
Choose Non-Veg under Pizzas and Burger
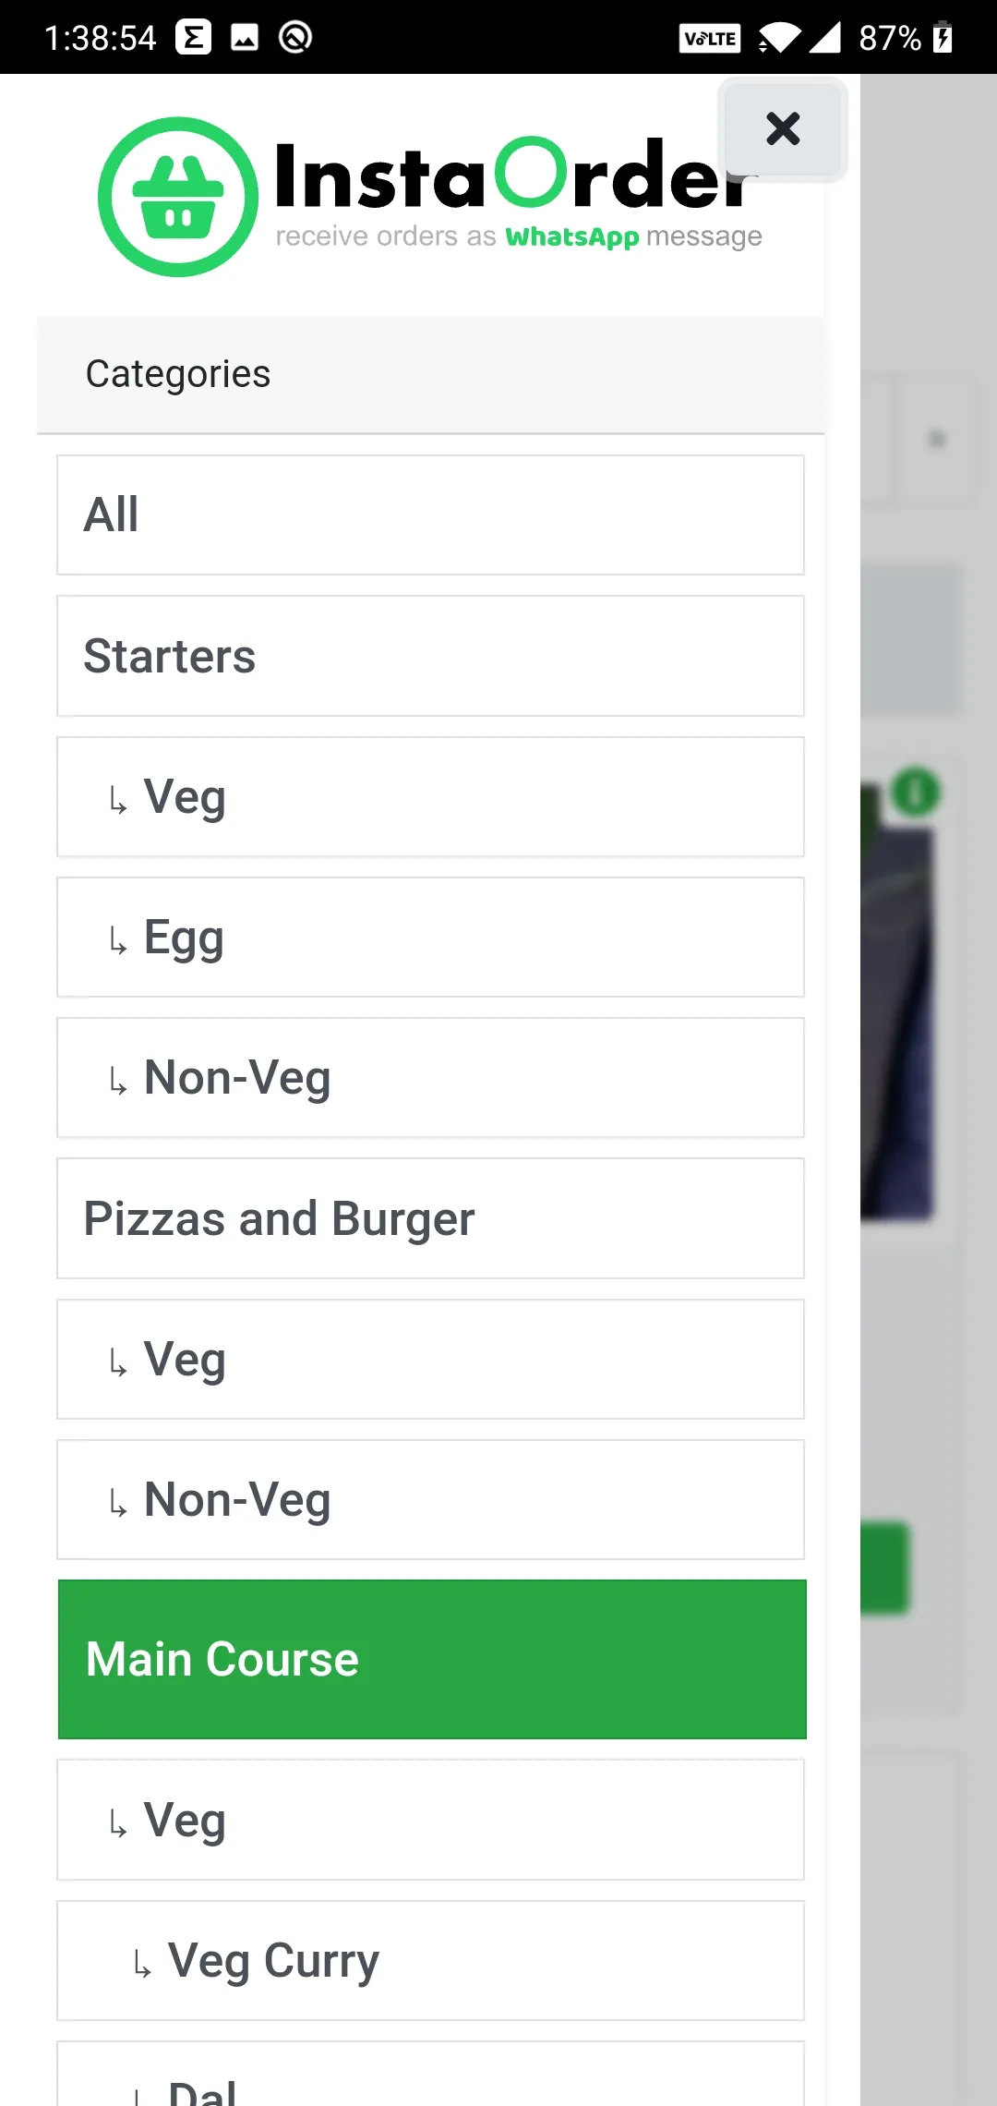[430, 1499]
